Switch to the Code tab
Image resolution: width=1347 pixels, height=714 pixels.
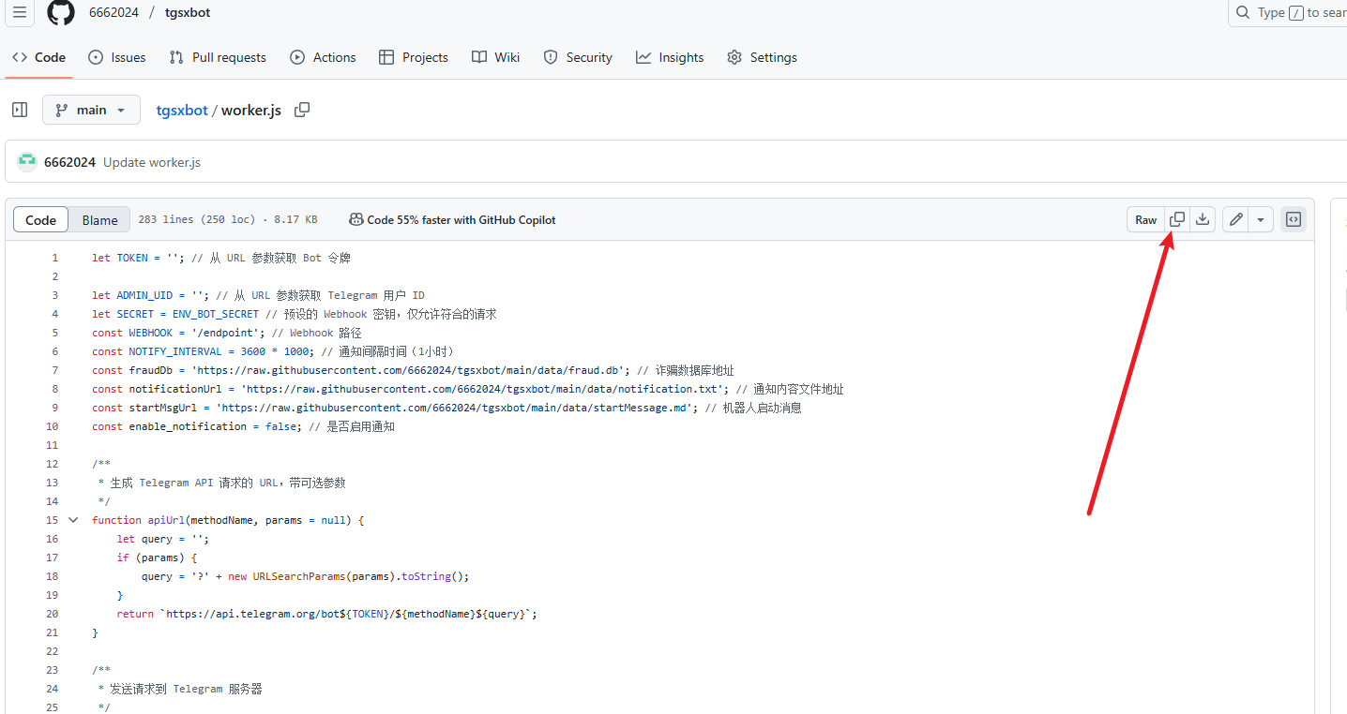tap(39, 57)
